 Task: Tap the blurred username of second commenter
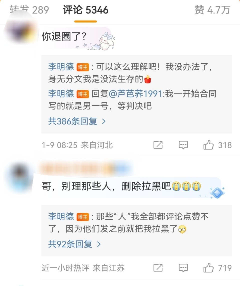coord(85,168)
